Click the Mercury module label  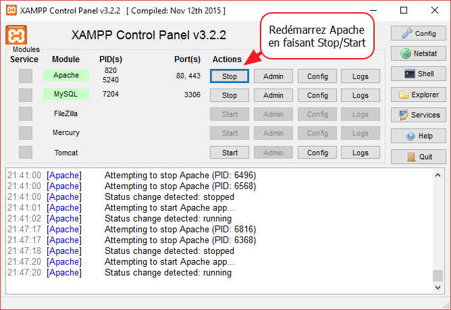click(66, 132)
